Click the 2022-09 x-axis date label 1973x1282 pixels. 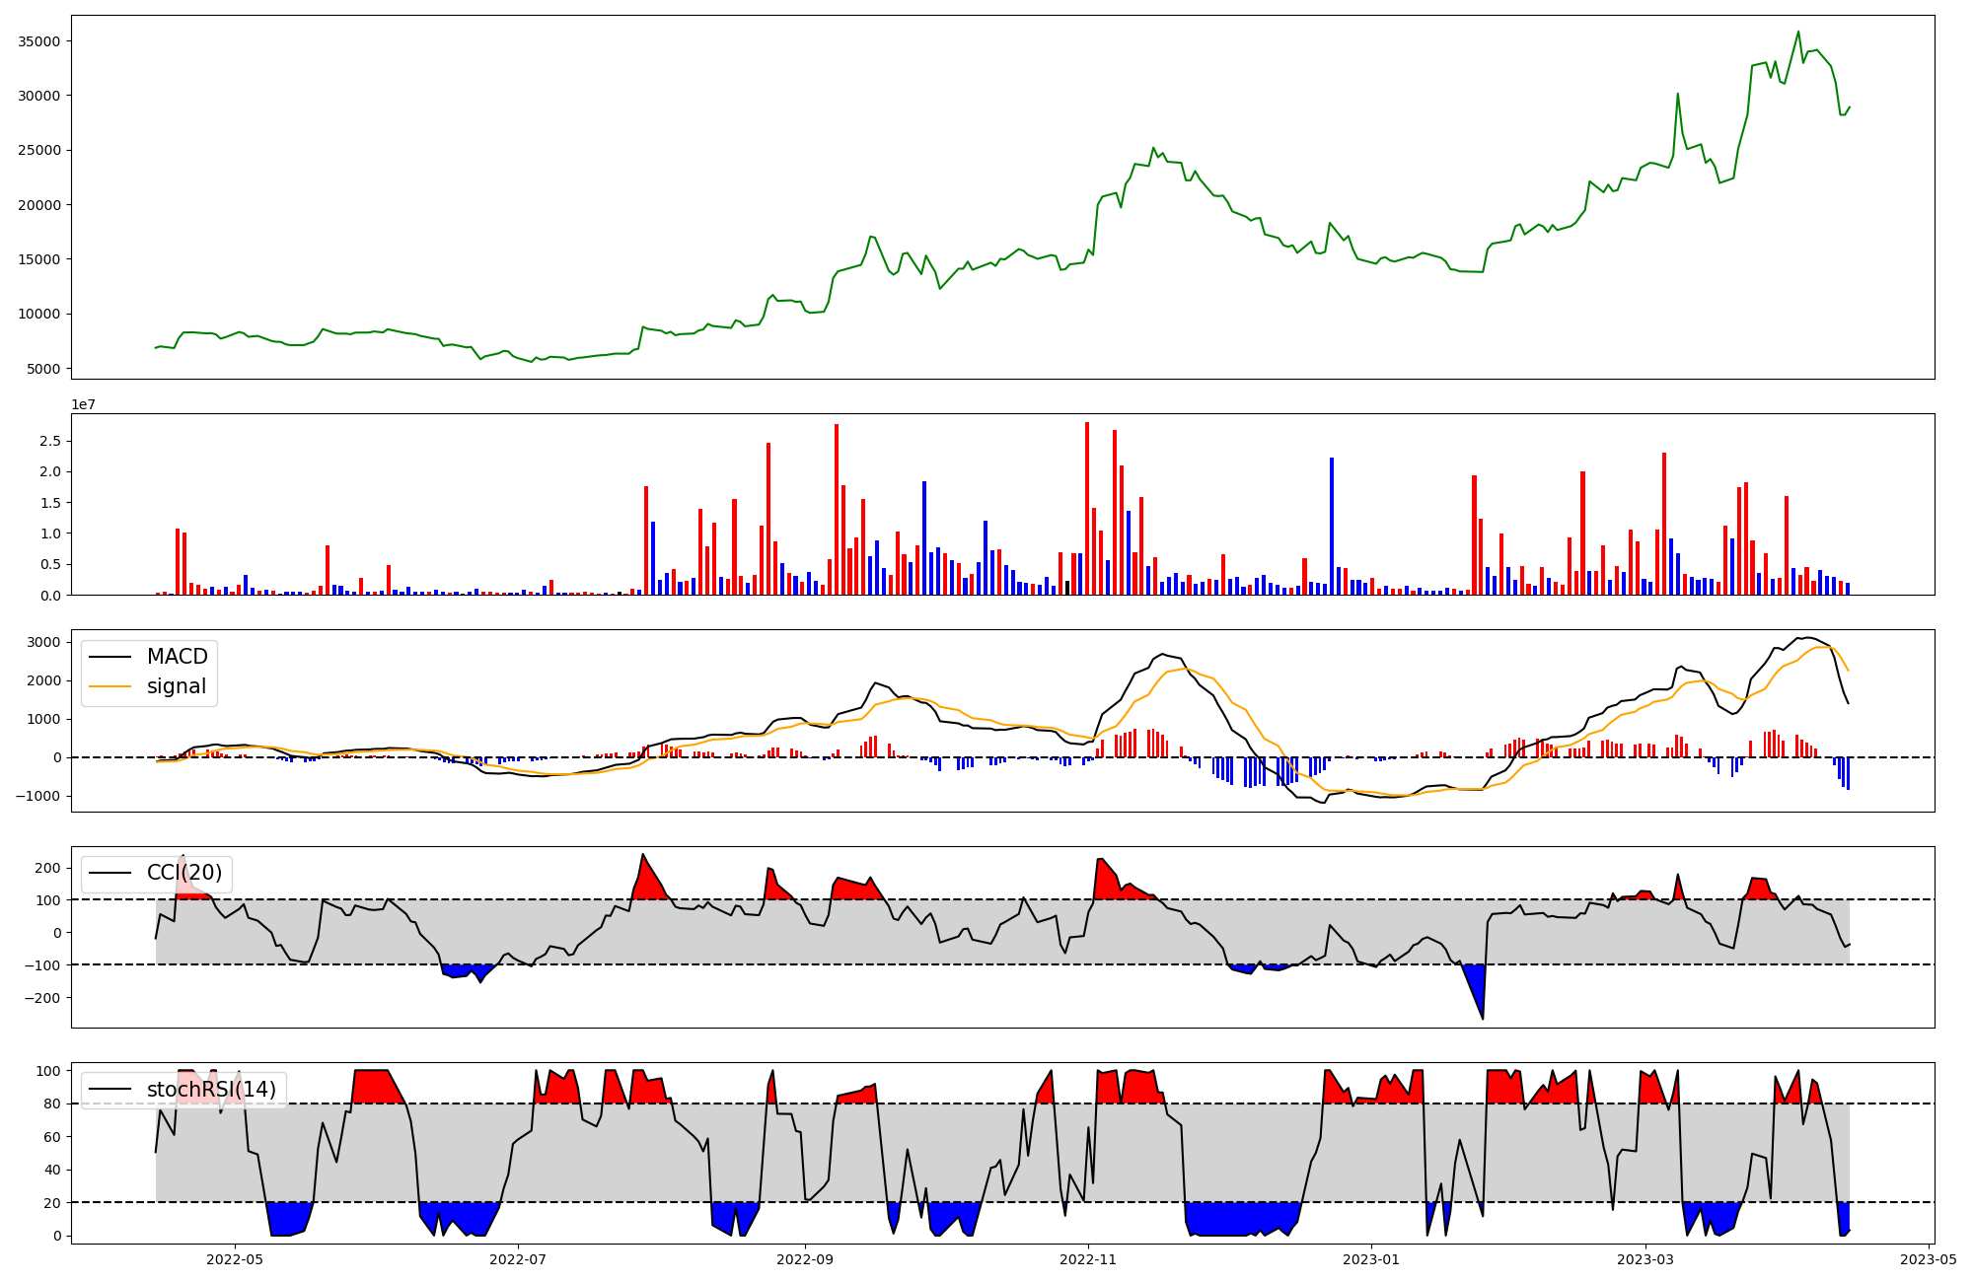click(x=805, y=1259)
